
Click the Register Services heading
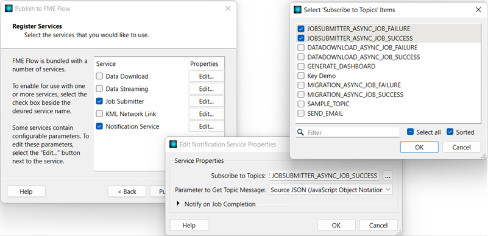click(x=37, y=26)
